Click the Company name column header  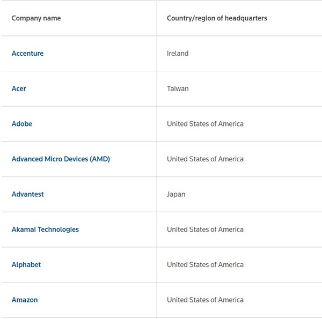point(36,18)
